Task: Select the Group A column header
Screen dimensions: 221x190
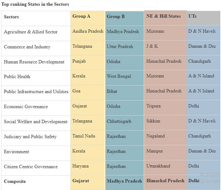Action: click(x=81, y=16)
